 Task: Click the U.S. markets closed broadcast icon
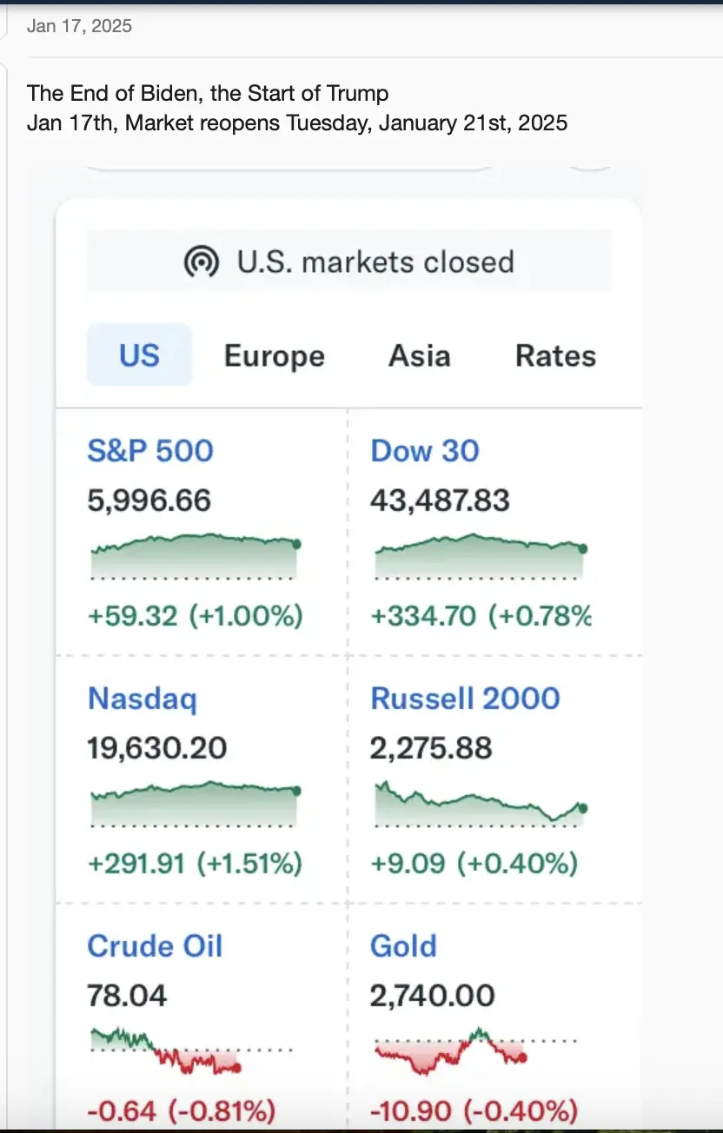(x=202, y=262)
